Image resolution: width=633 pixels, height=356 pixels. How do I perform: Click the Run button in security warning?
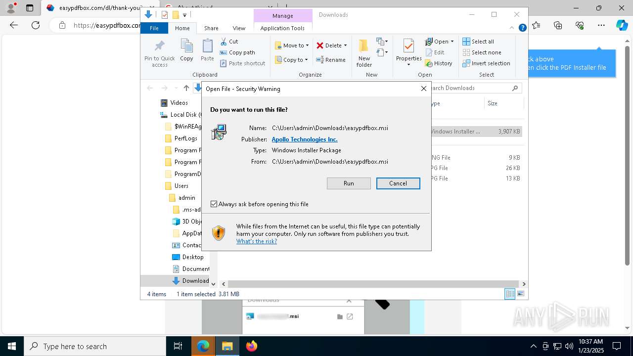(349, 183)
